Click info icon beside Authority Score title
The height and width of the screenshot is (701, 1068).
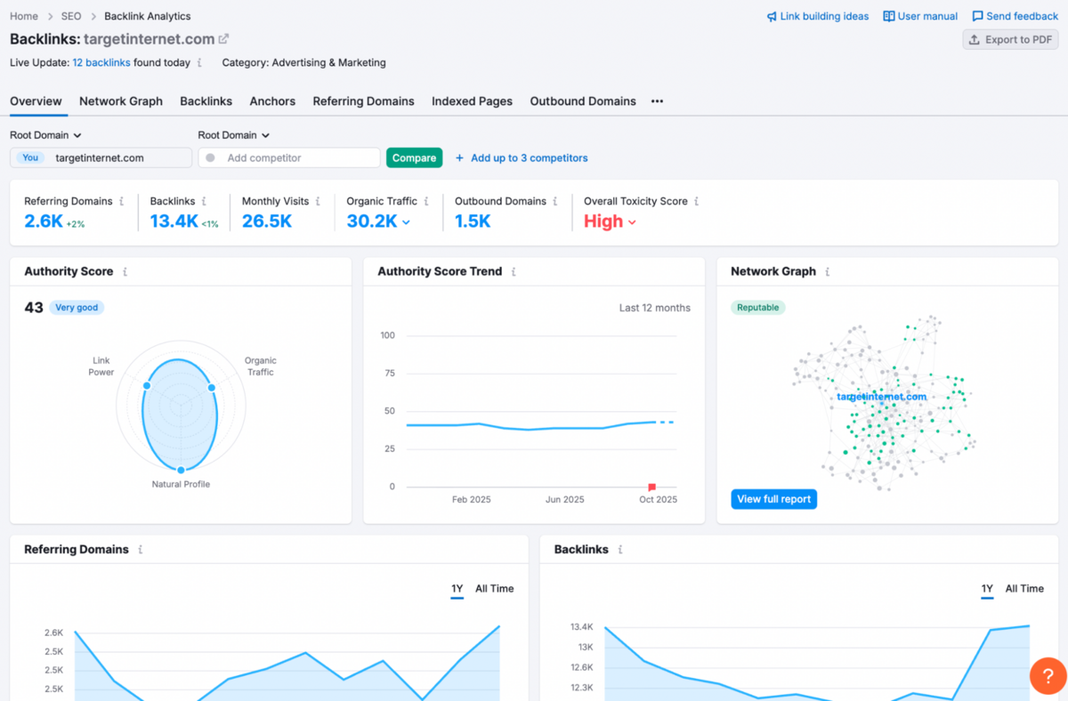(125, 271)
